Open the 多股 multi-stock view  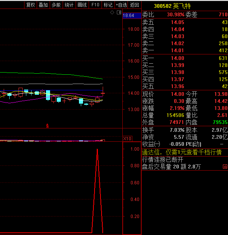56,5
